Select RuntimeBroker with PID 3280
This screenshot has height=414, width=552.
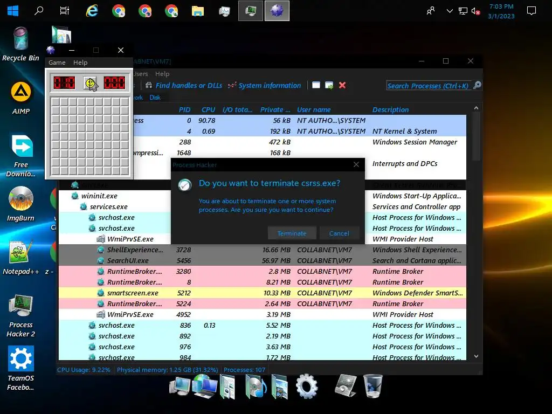[x=263, y=272]
